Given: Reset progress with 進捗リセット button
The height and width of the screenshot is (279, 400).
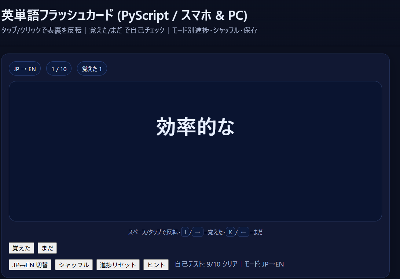Looking at the screenshot, I should click(118, 265).
